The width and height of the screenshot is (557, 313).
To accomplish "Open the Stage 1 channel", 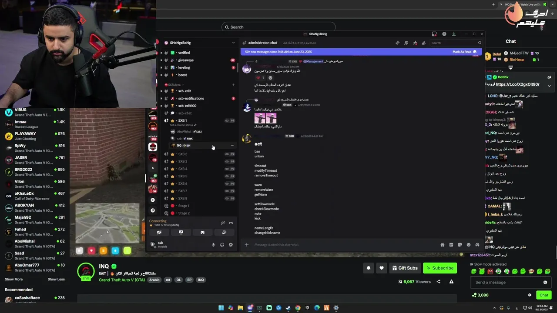I will point(198,206).
